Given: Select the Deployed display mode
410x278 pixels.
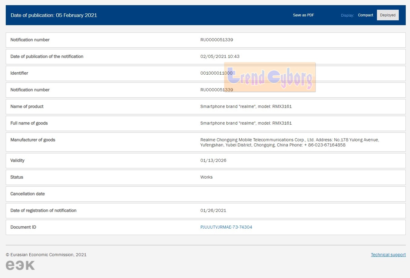Looking at the screenshot, I should click(388, 15).
